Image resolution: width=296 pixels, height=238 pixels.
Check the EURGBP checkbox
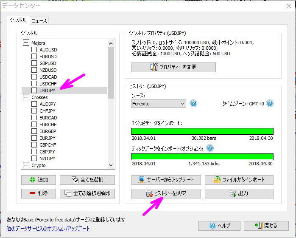pos(34,131)
